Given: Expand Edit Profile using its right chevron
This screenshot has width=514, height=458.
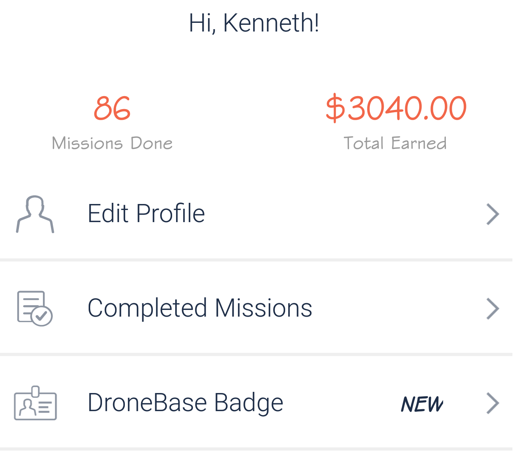Looking at the screenshot, I should (493, 214).
